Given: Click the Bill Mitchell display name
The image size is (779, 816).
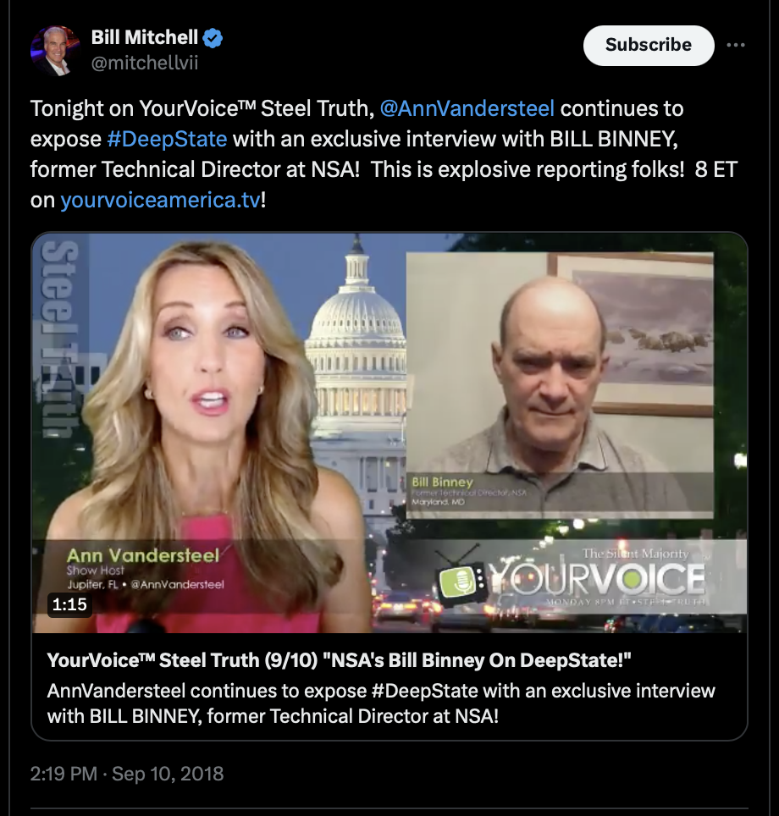Looking at the screenshot, I should (144, 37).
